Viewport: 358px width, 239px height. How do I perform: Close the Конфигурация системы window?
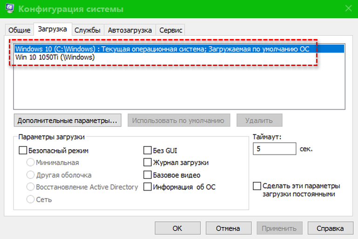[x=348, y=8]
